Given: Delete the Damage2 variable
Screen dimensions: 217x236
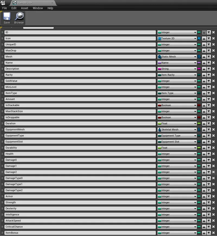Looking at the screenshot, I should point(213,172).
